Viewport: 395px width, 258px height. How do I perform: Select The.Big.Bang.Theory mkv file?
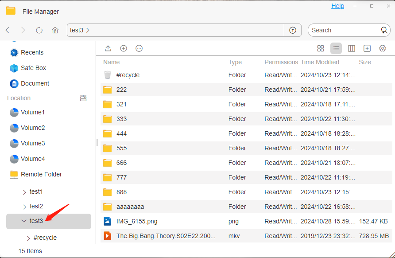pyautogui.click(x=246, y=236)
